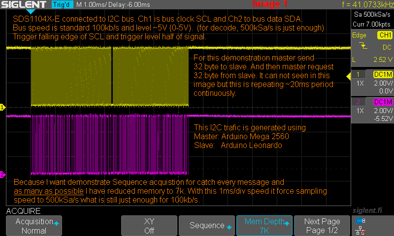Click the f = 41.0733kHz frequency readout
The width and height of the screenshot is (394, 236).
point(367,4)
